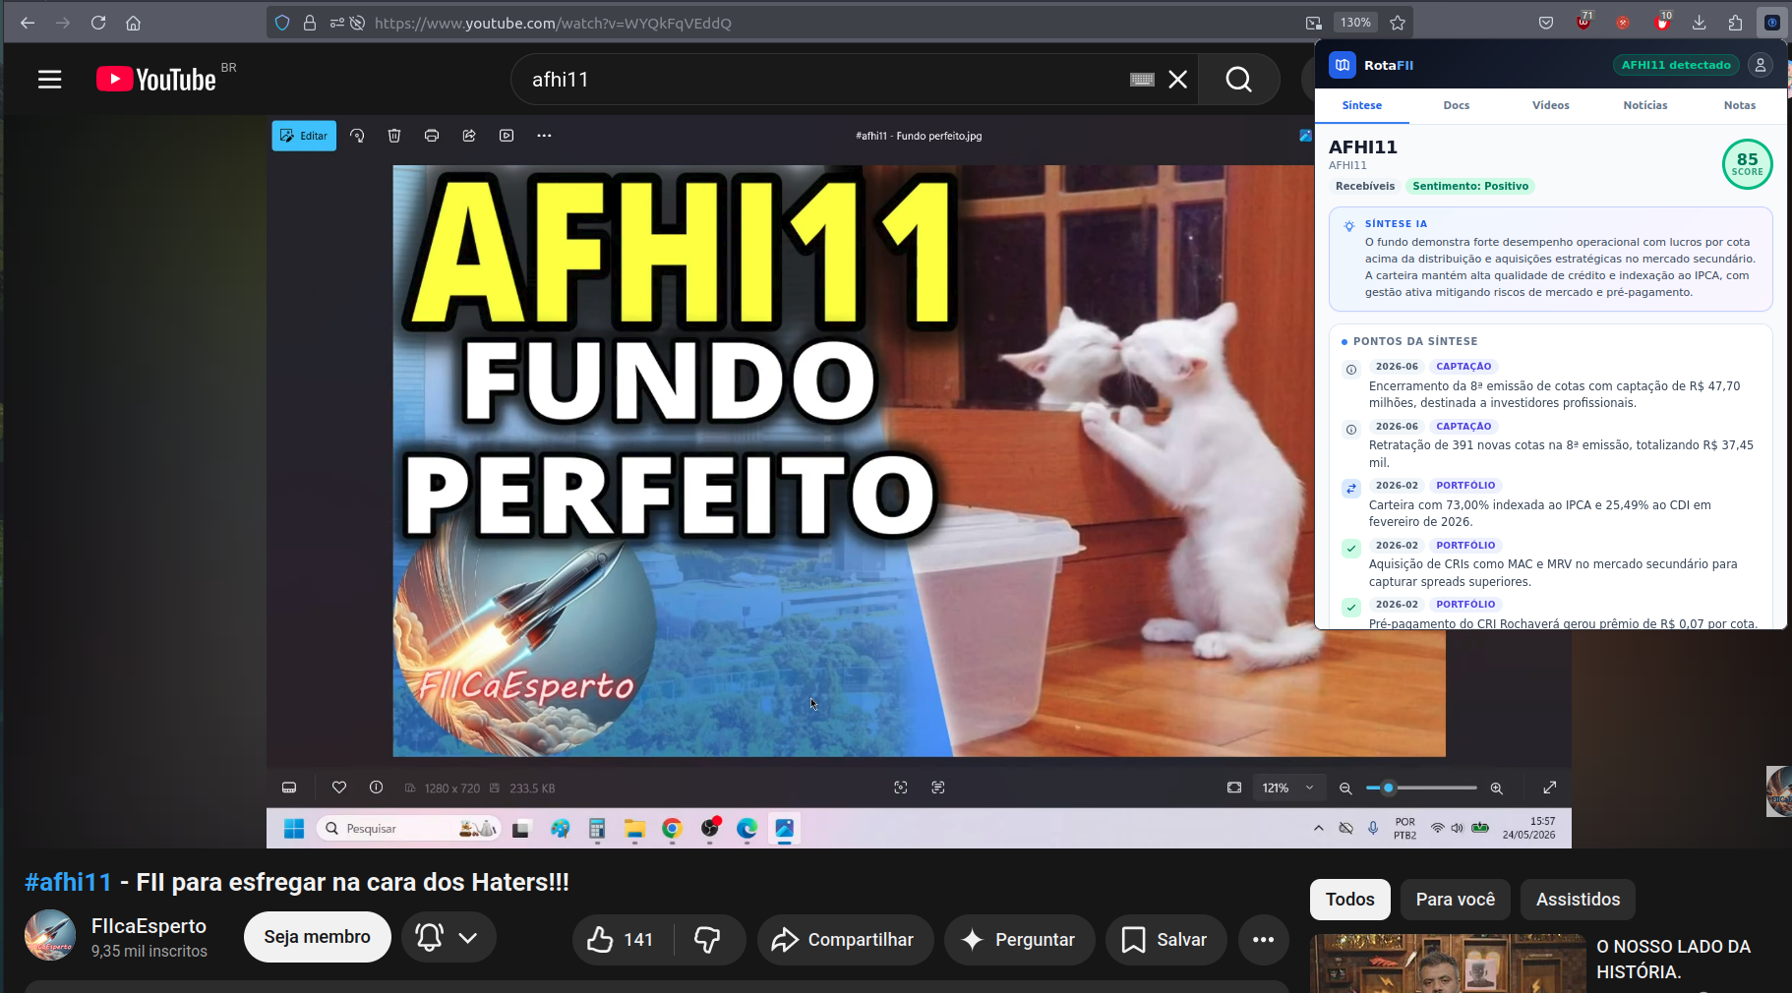Go back with the browser back arrow
This screenshot has height=993, width=1792.
[x=28, y=23]
